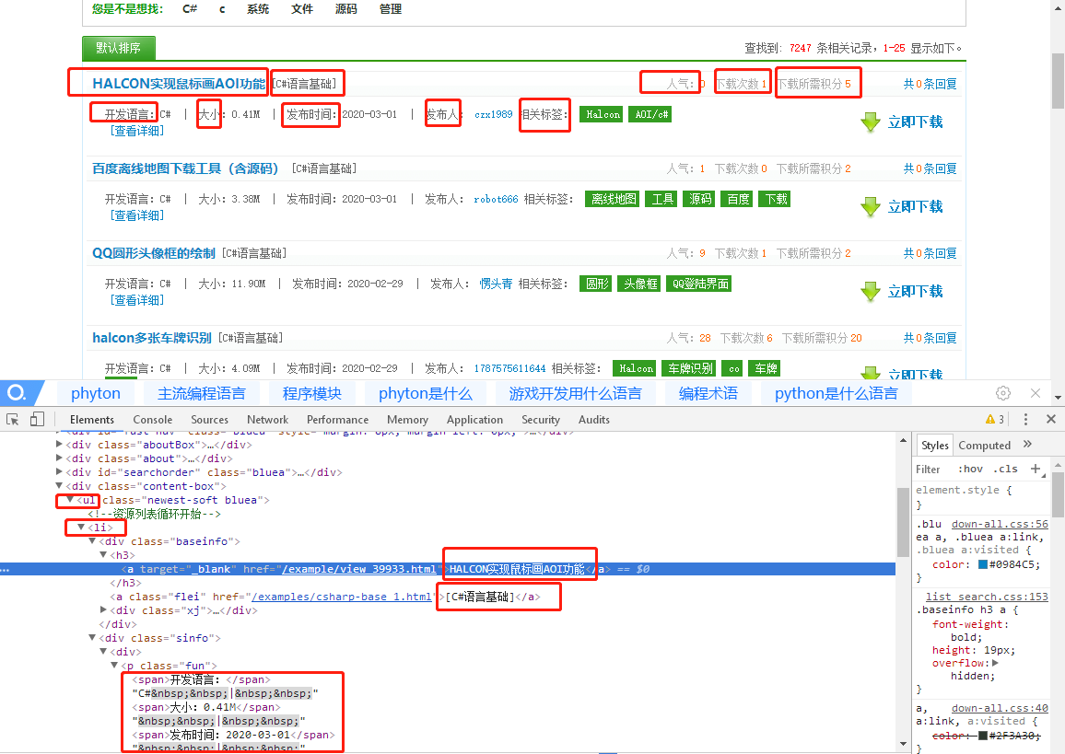The height and width of the screenshot is (754, 1065).
Task: Add new style rule plus icon
Action: 1036,469
